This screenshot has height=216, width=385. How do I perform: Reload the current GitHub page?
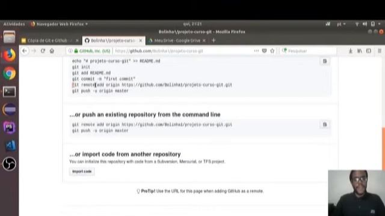pyautogui.click(x=43, y=50)
